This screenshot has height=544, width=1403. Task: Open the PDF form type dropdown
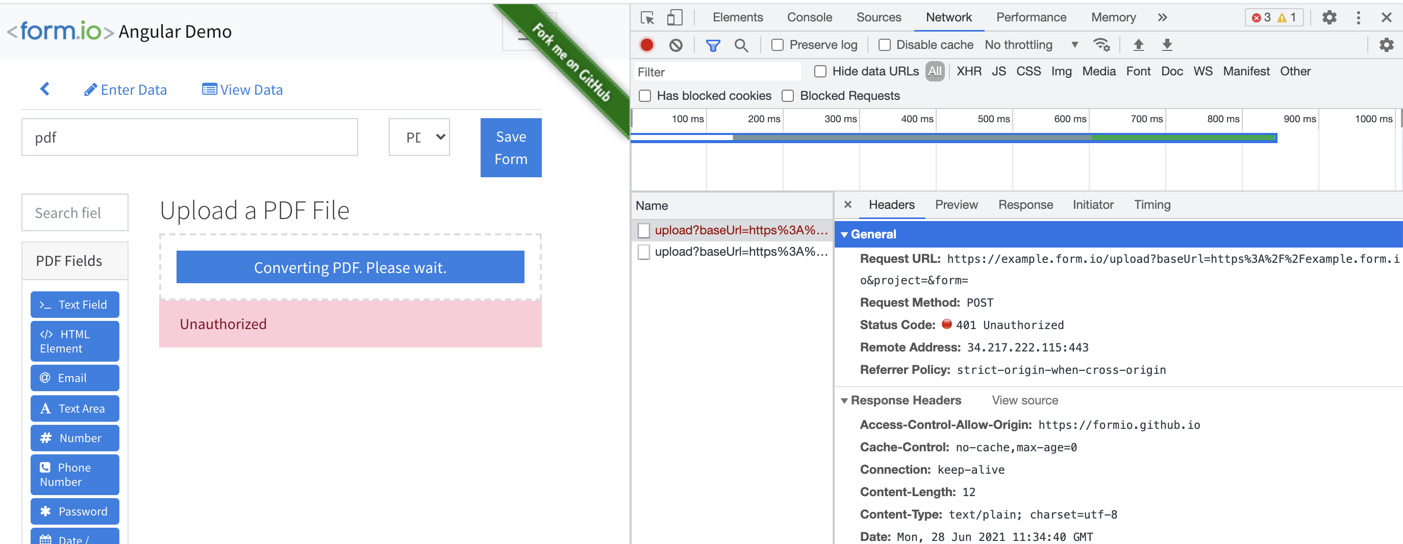tap(419, 137)
